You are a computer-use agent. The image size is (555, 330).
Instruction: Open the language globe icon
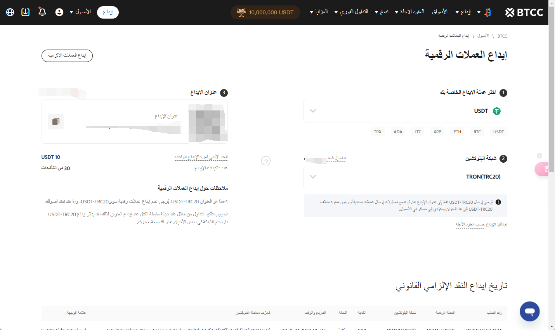click(10, 12)
